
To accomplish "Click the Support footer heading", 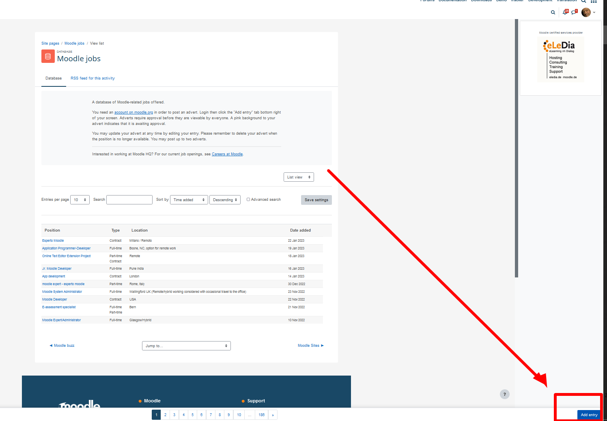I will point(256,401).
